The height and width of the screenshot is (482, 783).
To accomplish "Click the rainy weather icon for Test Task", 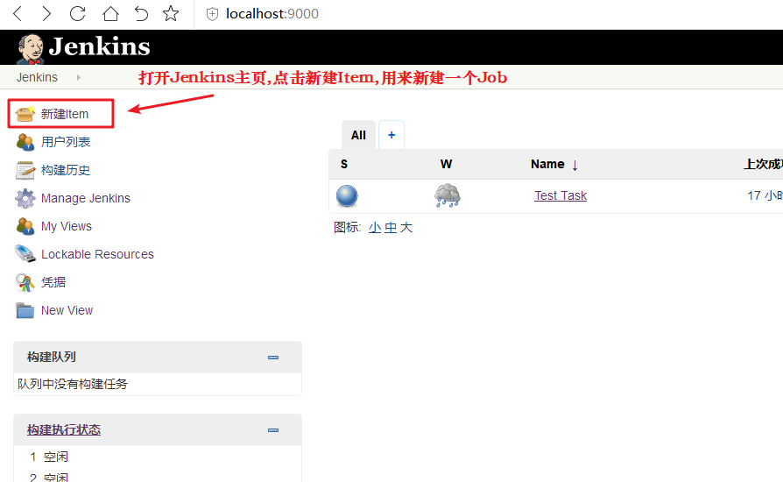I will (448, 195).
